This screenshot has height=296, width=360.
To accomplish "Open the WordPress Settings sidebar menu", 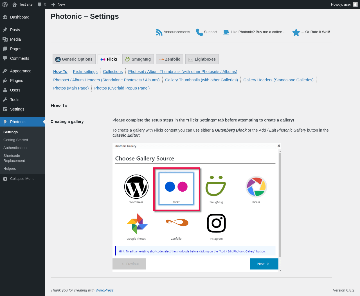I will pyautogui.click(x=22, y=109).
